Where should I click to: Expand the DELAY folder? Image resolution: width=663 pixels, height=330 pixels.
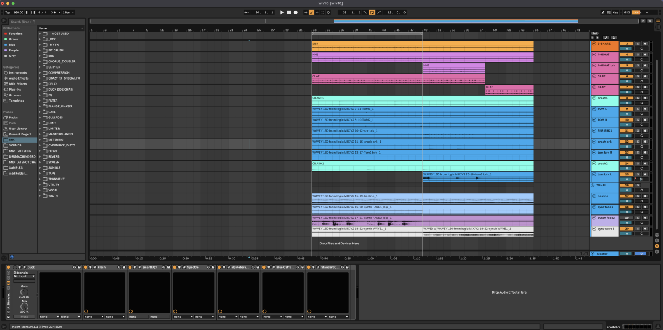(x=40, y=83)
